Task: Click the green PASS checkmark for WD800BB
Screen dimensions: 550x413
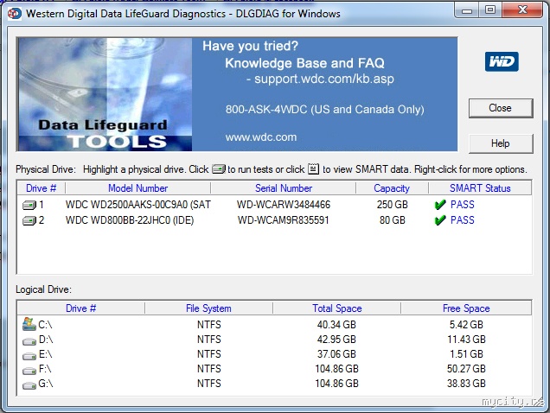Action: click(440, 220)
